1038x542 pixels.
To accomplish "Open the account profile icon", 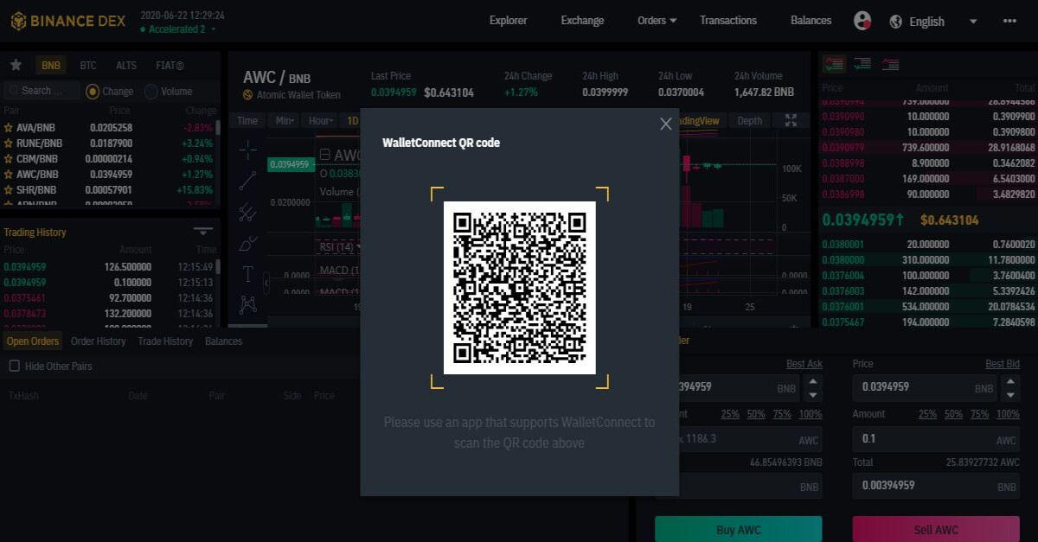I will click(x=862, y=21).
